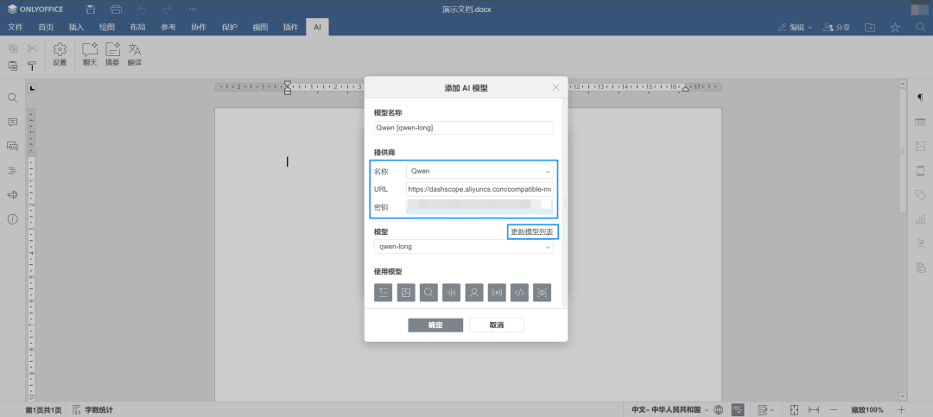This screenshot has height=417, width=933.
Task: Click the search magnifier in top right header
Action: coord(920,27)
